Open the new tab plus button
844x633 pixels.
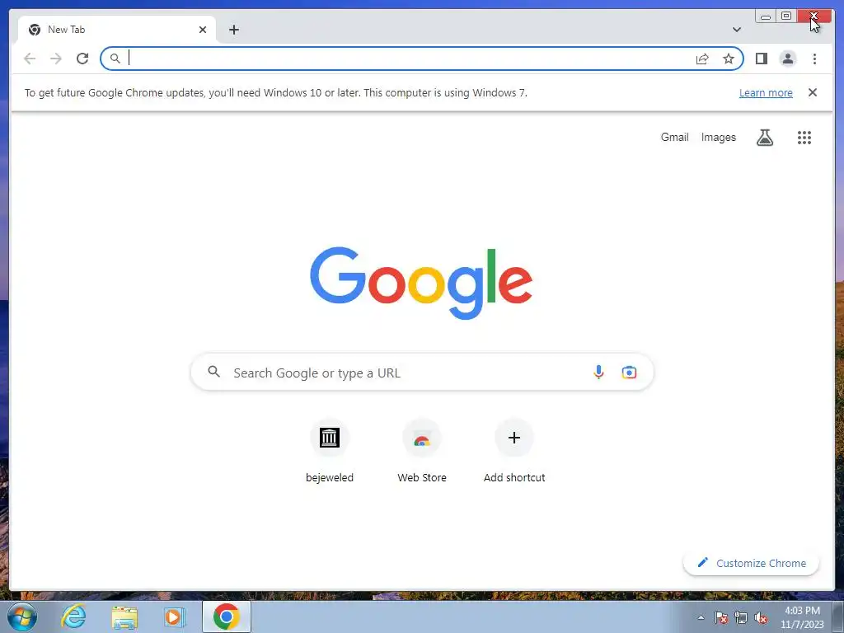point(233,30)
